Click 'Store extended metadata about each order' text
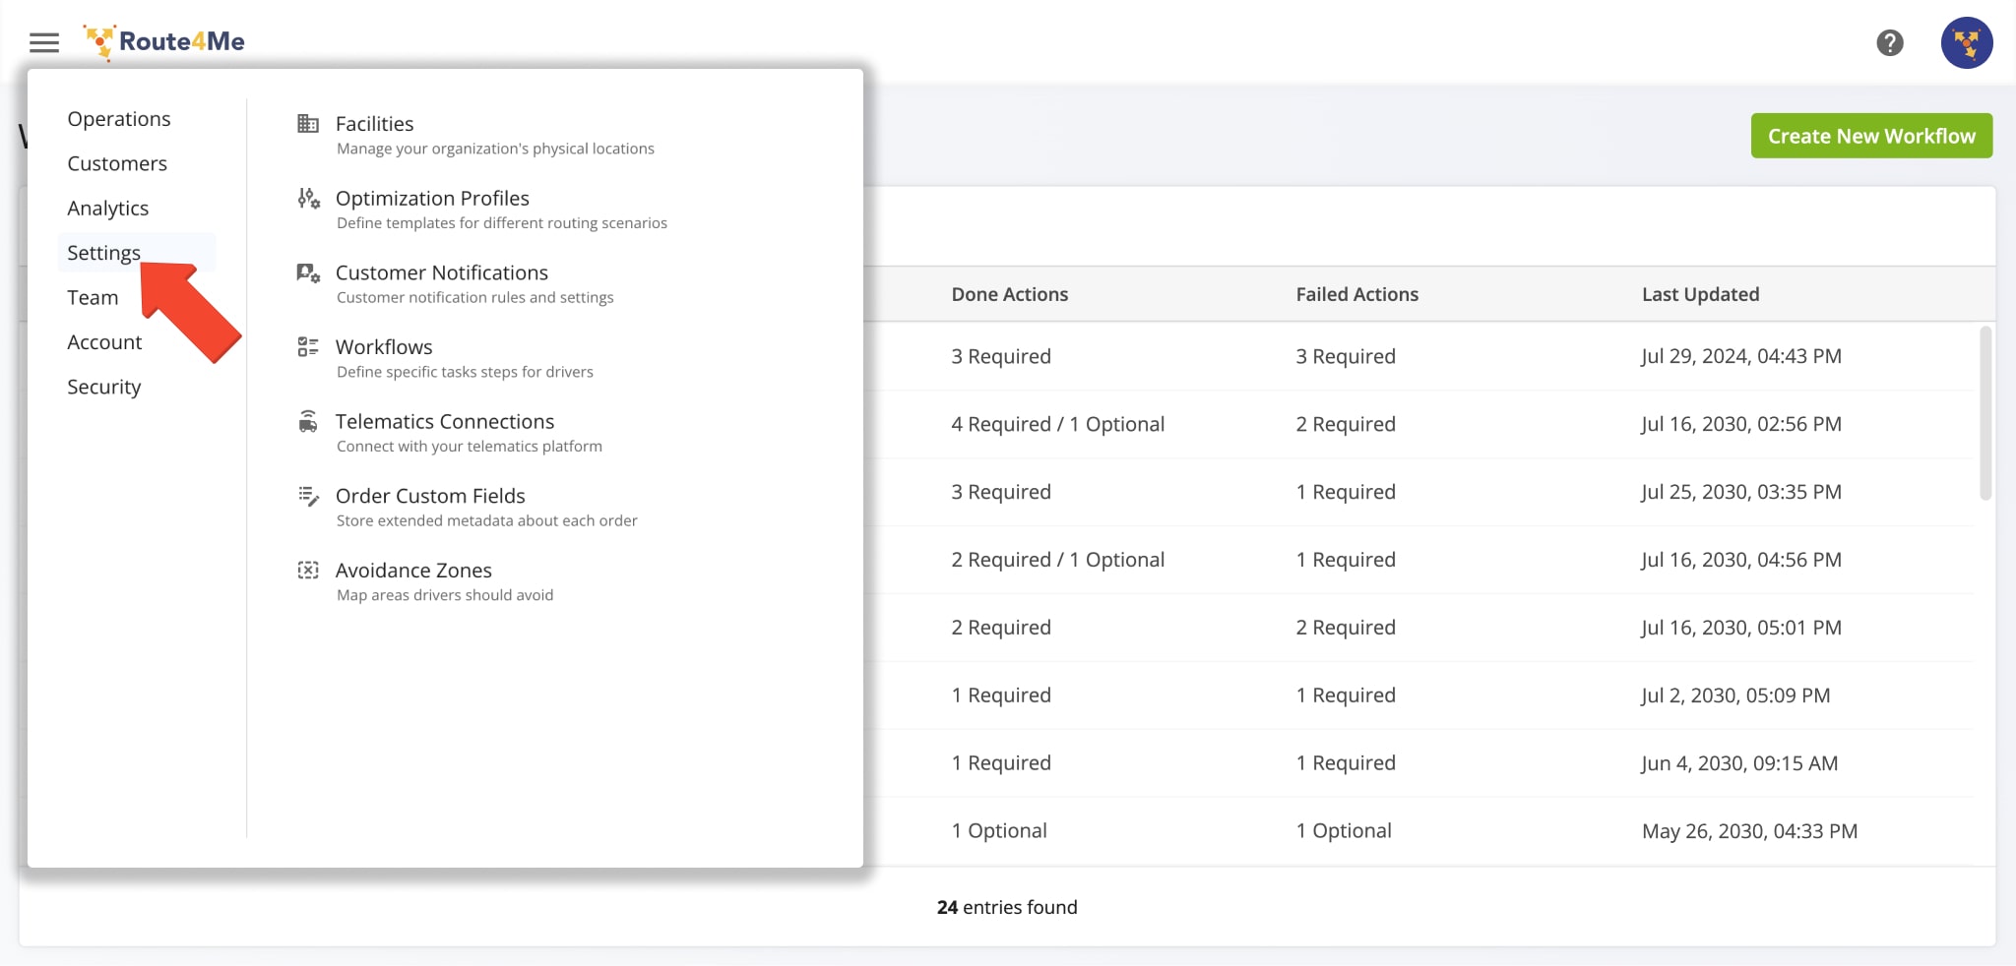This screenshot has height=966, width=2016. point(487,520)
